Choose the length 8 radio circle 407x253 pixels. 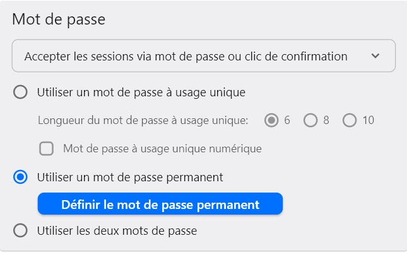point(310,120)
